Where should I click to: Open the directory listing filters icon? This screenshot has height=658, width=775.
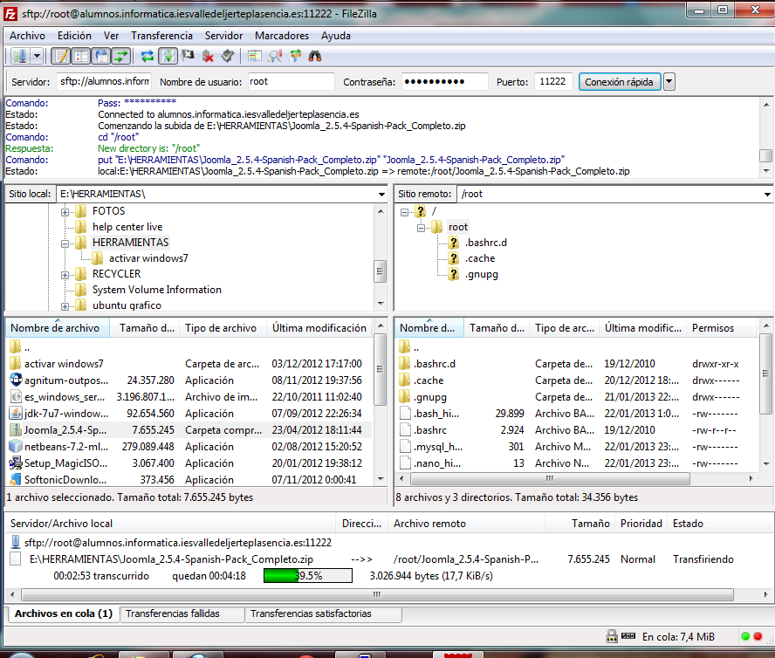coord(255,56)
